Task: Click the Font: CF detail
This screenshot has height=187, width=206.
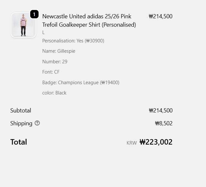Action: tap(51, 72)
